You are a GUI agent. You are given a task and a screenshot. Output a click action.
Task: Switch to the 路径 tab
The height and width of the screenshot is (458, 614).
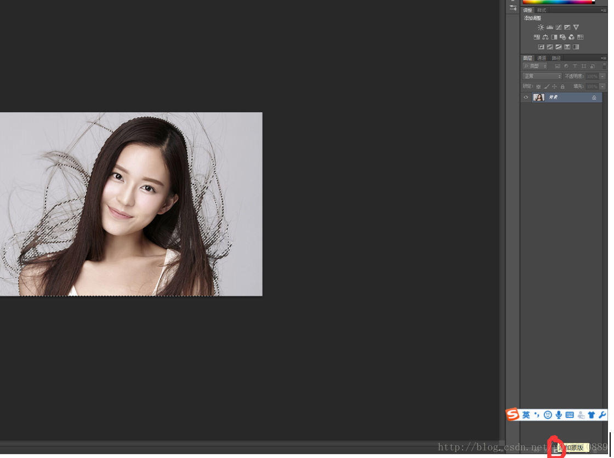pos(556,58)
